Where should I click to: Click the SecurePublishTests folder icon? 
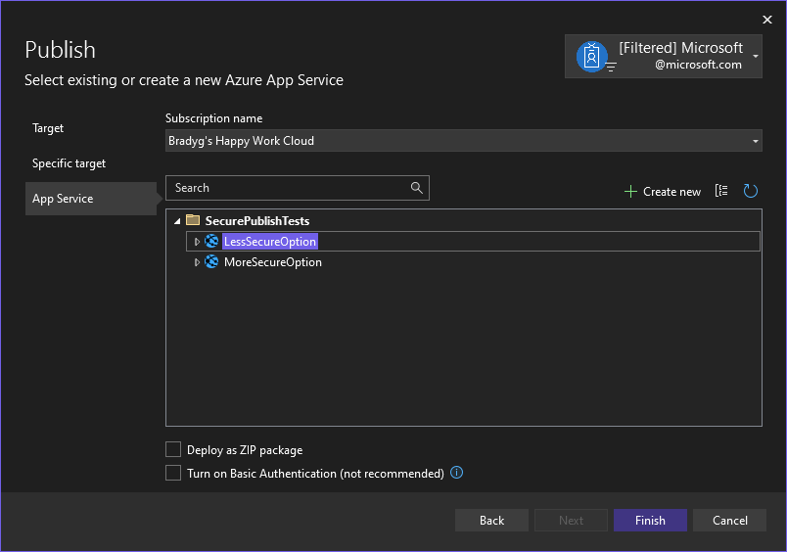193,220
